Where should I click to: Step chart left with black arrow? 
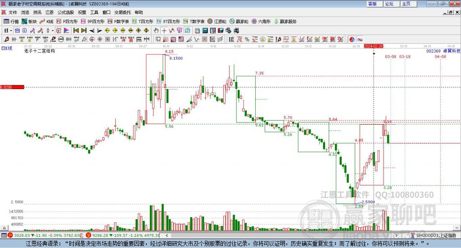coord(92,31)
